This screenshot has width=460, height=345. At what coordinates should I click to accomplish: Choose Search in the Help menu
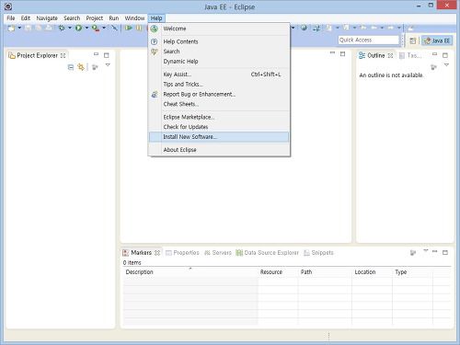219,52
